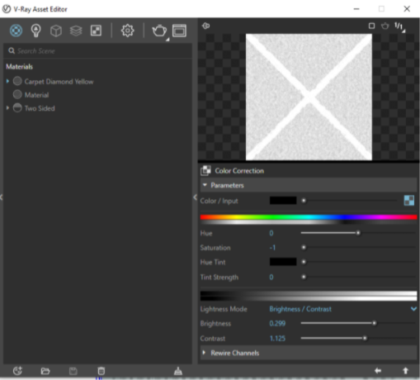Collapse the Parameters section
This screenshot has width=420, height=380.
[x=205, y=185]
